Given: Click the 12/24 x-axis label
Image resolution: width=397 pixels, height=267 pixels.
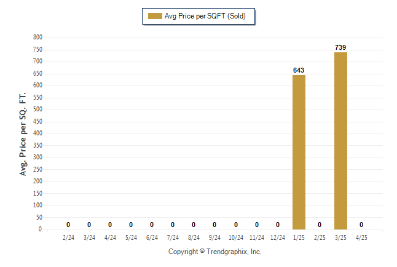Looking at the screenshot, I should coord(278,237).
